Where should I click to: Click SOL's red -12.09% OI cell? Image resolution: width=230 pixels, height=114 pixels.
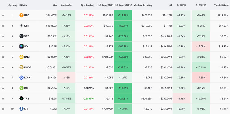201,47
